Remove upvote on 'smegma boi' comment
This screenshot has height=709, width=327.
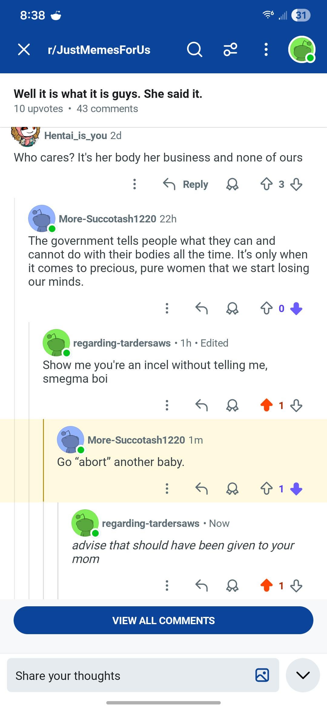tap(266, 405)
